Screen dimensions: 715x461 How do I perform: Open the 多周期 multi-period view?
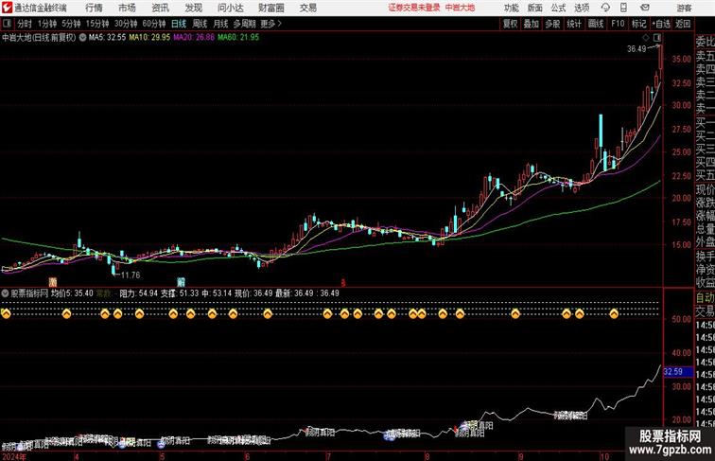tap(244, 24)
